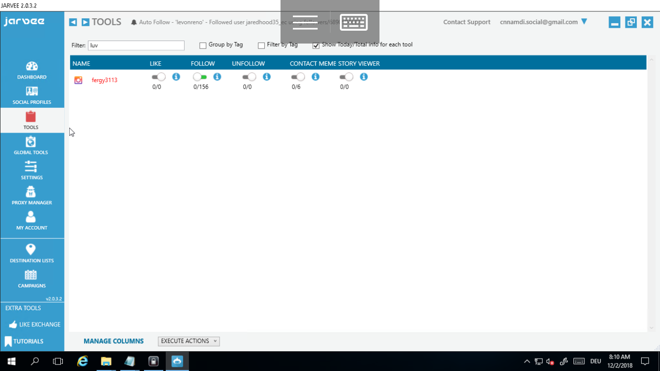The image size is (660, 371).
Task: Toggle the Like tool for fergy3113
Action: (x=158, y=77)
